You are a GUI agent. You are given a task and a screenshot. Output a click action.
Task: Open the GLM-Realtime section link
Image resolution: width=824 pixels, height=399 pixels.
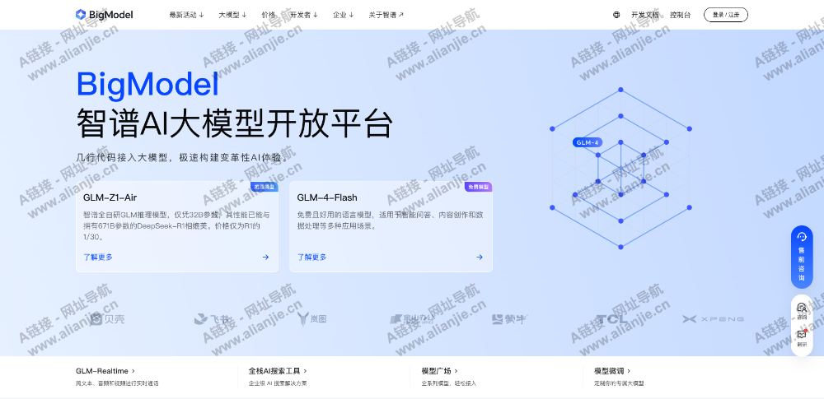pos(105,371)
